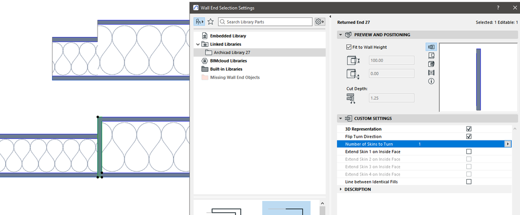520x215 pixels.
Task: Click the Custom Settings header icon
Action: [348, 118]
